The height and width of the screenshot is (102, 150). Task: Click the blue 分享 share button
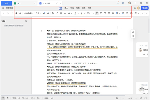(x=144, y=8)
